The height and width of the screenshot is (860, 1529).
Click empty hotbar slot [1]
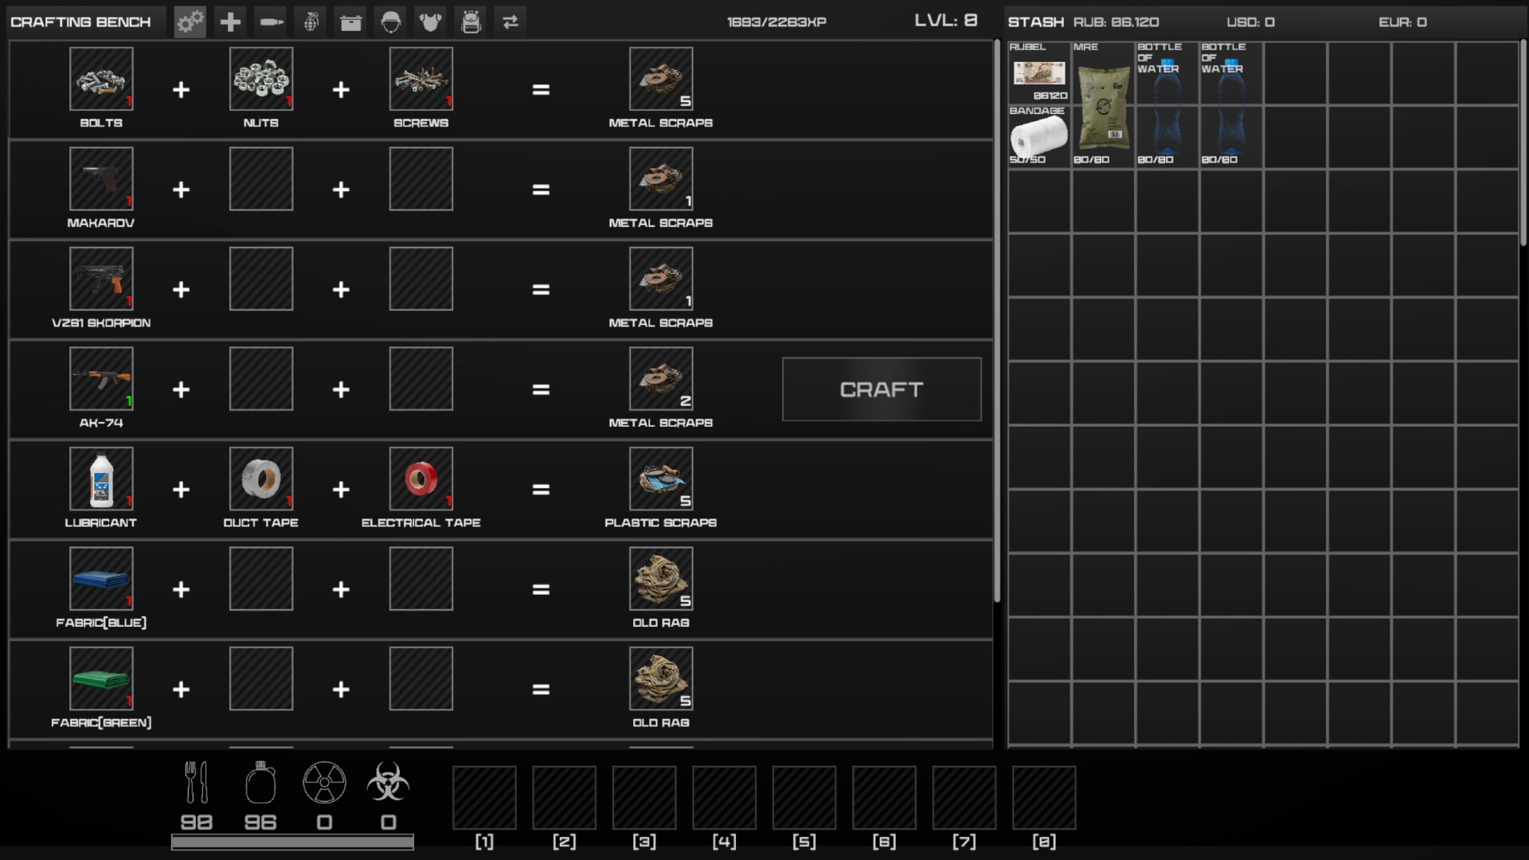pos(484,797)
